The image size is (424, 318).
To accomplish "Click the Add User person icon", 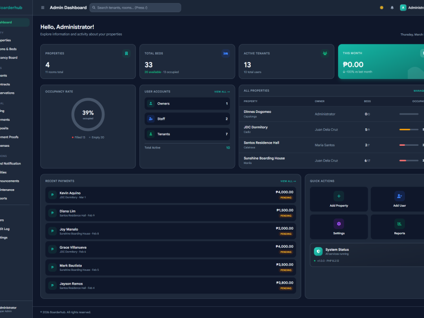I will [400, 196].
